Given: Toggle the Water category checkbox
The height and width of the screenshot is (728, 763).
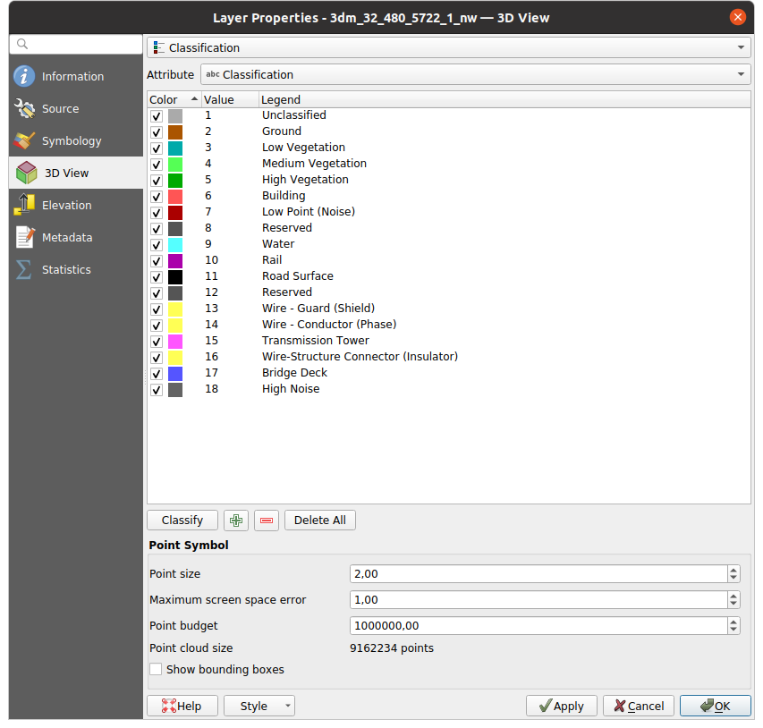Looking at the screenshot, I should pyautogui.click(x=157, y=245).
